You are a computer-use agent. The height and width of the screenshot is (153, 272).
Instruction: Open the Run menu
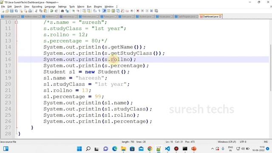[89, 7]
